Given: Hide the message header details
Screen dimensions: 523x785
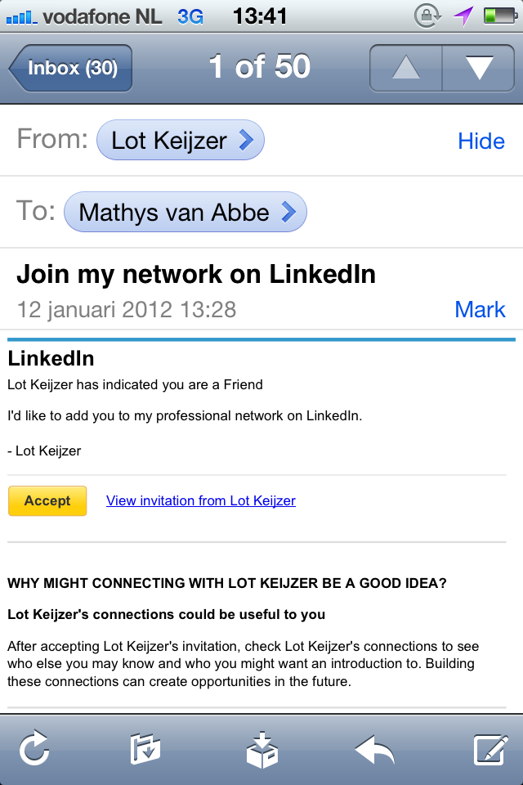Looking at the screenshot, I should coord(481,141).
